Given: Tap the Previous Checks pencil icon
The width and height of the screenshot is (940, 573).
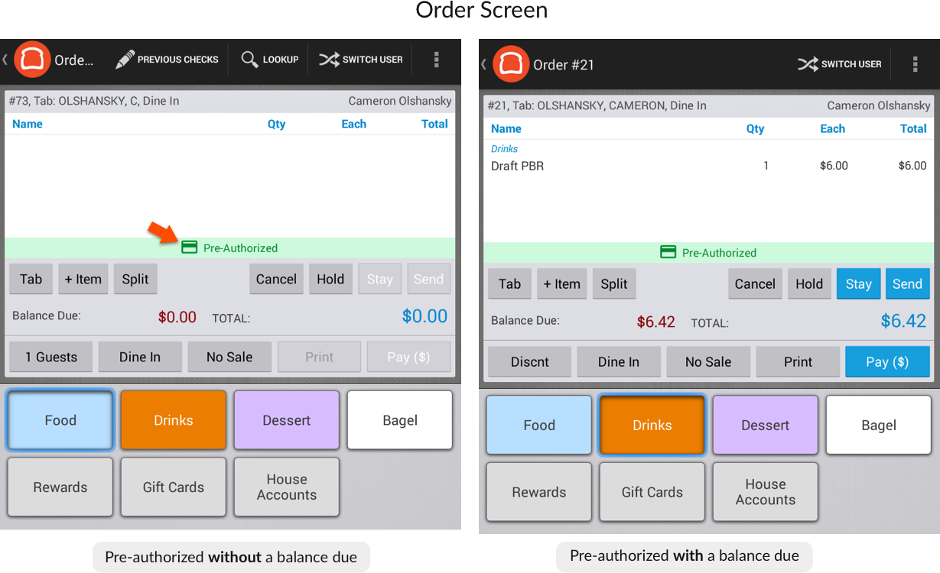Looking at the screenshot, I should click(x=125, y=59).
